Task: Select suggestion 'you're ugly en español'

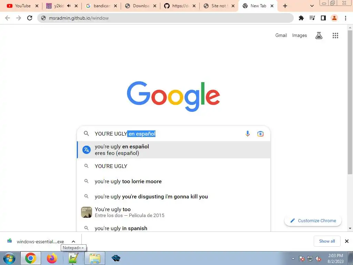Action: pos(174,150)
